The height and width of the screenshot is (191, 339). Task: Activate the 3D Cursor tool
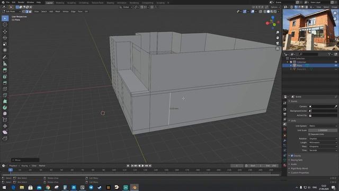(5, 25)
